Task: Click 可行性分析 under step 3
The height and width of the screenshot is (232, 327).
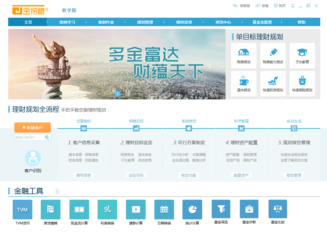Action: click(x=180, y=154)
